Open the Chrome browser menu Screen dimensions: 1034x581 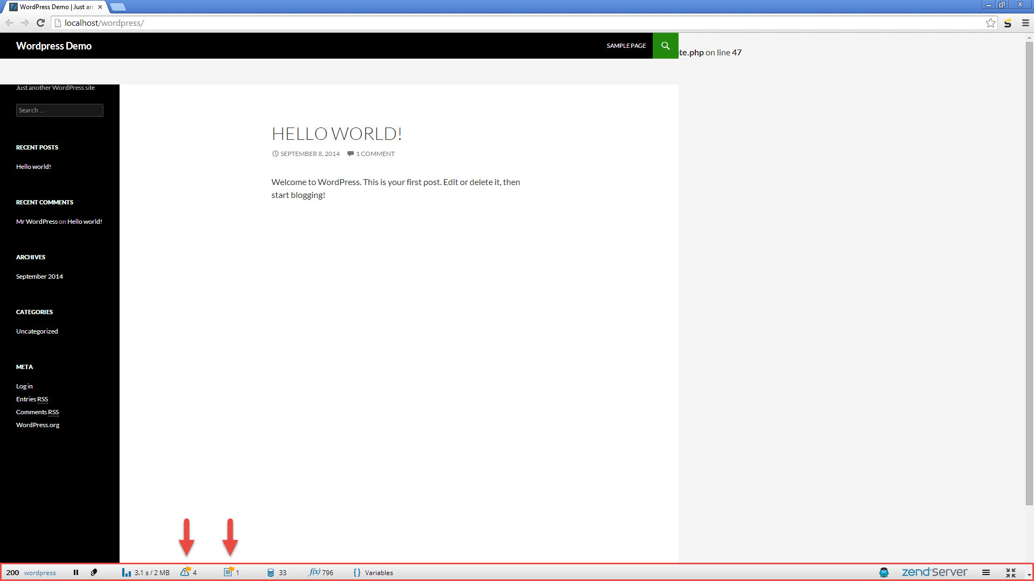(1025, 23)
